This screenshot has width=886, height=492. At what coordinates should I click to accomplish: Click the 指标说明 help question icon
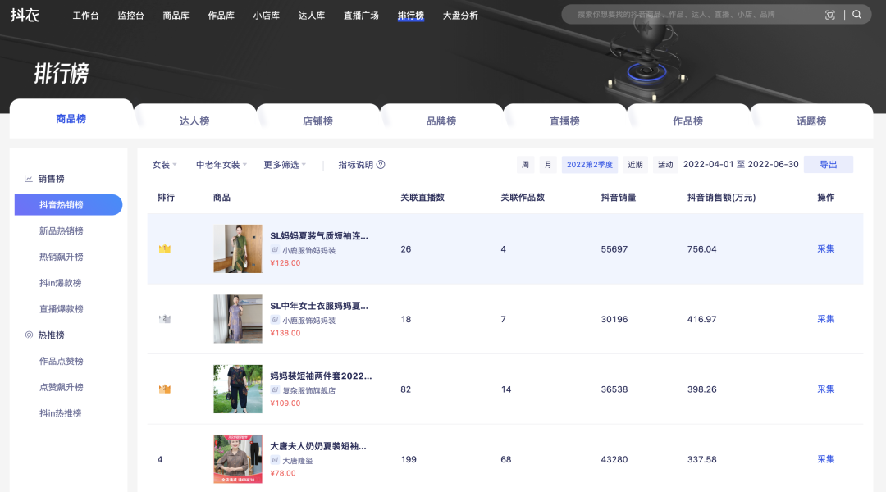381,165
